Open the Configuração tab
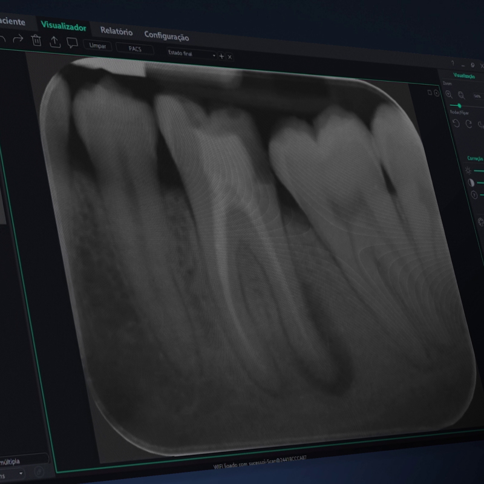 click(x=167, y=36)
